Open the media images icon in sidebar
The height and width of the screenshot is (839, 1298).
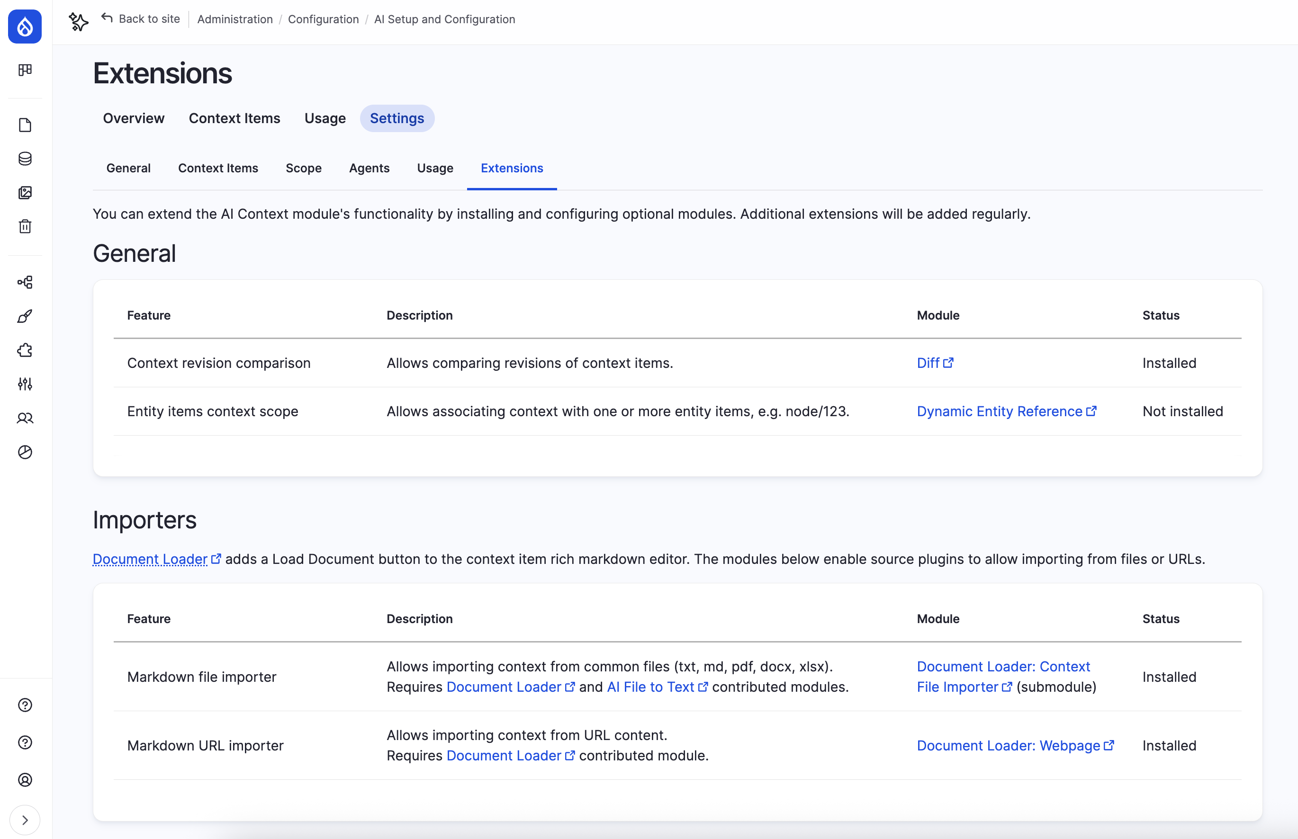point(25,192)
